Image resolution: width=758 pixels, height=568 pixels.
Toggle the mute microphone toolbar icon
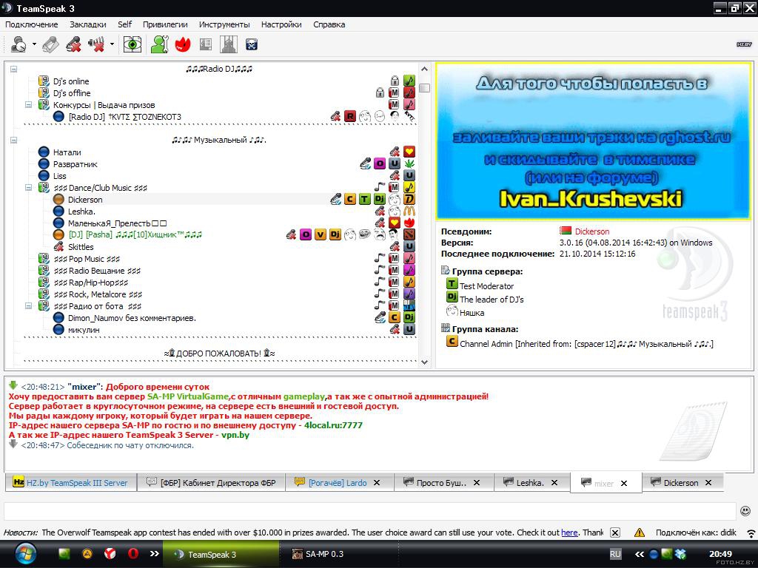click(73, 44)
